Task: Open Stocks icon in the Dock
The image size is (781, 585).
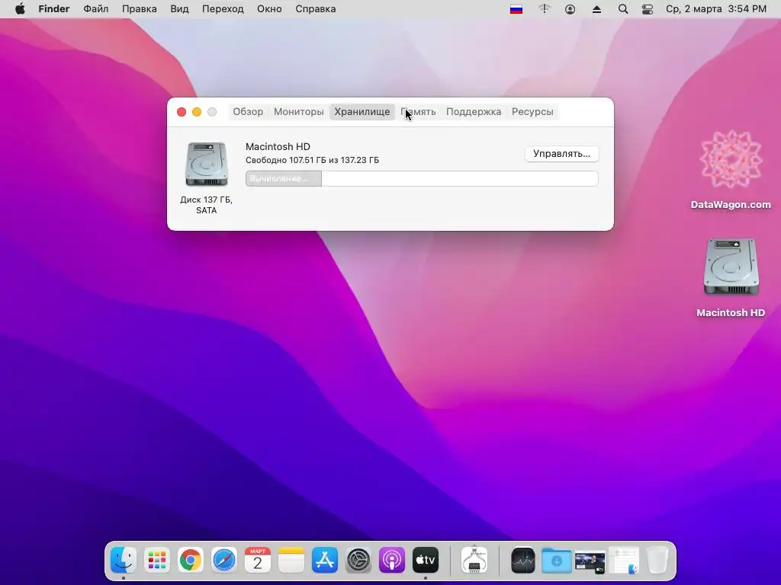Action: 523,560
